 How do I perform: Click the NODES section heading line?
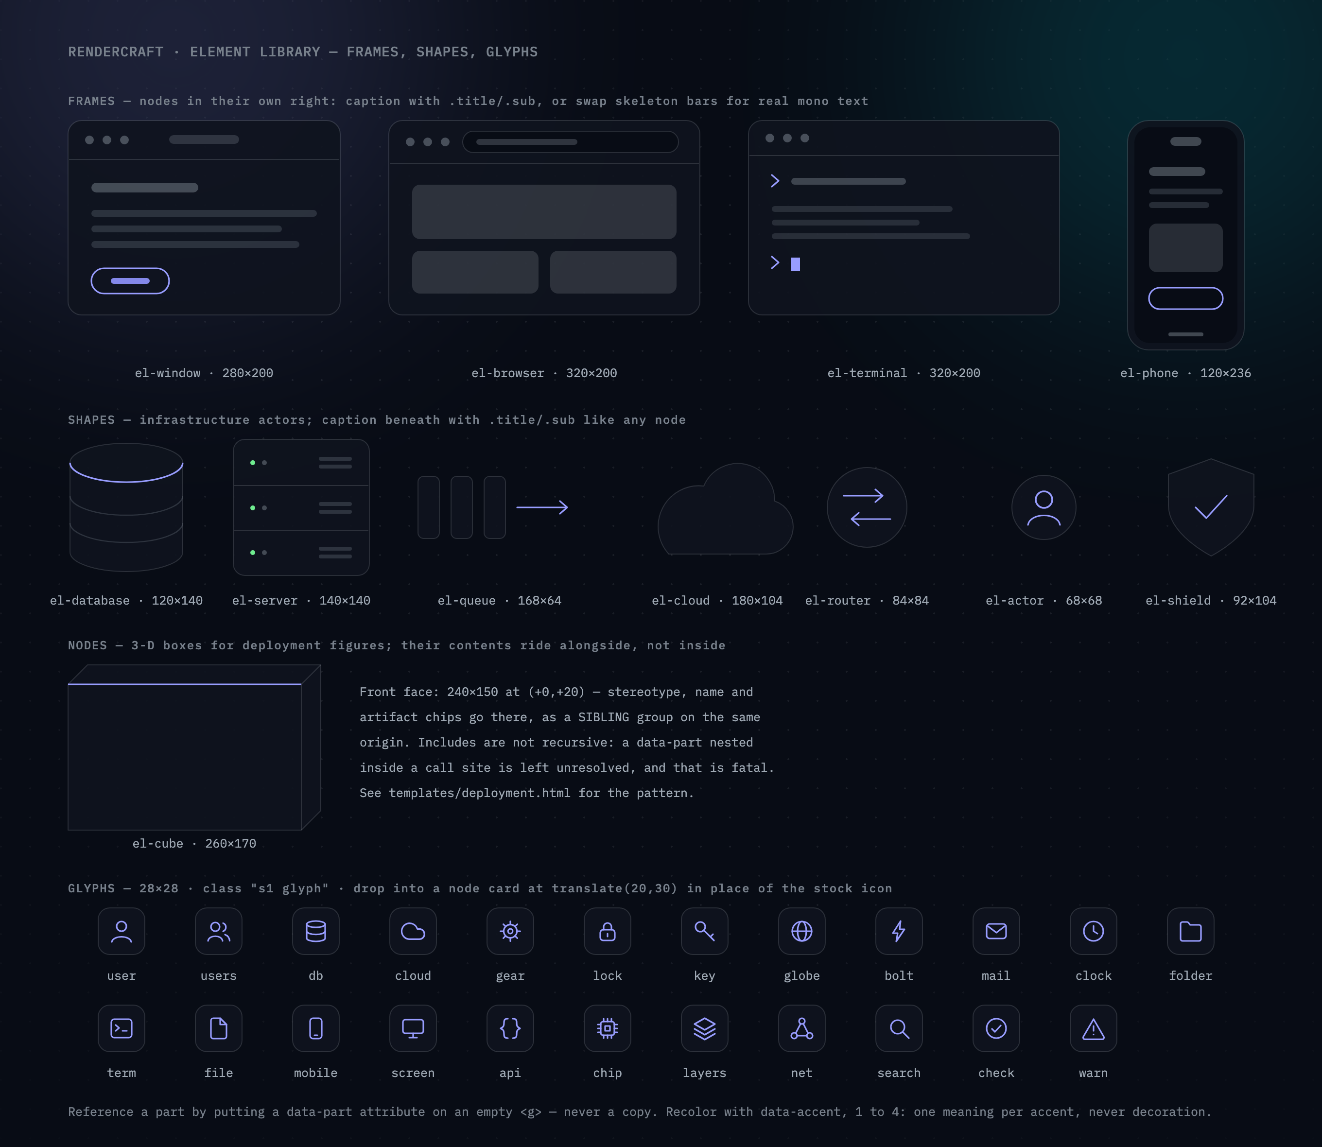[x=397, y=645]
